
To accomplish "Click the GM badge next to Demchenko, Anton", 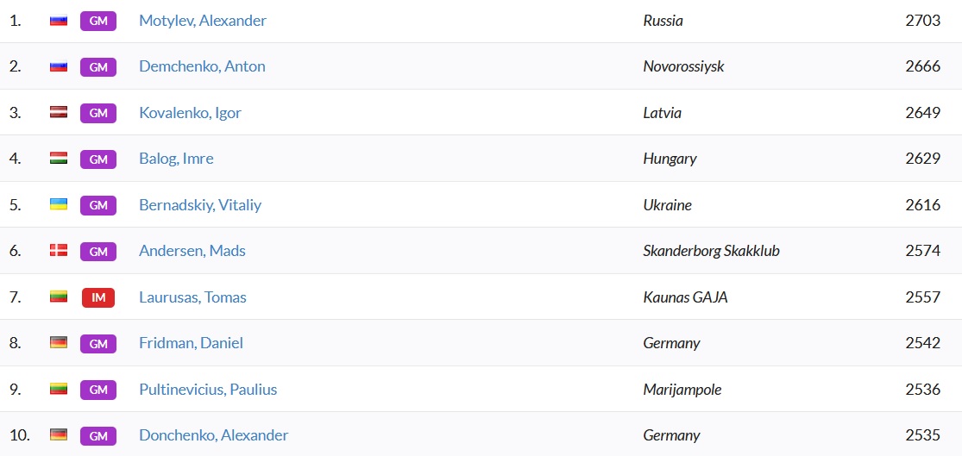I will [x=98, y=66].
